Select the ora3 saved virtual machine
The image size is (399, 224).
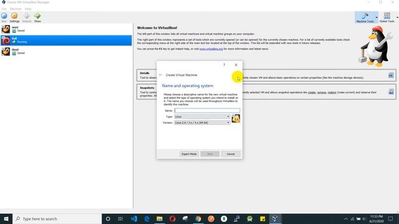coord(66,29)
